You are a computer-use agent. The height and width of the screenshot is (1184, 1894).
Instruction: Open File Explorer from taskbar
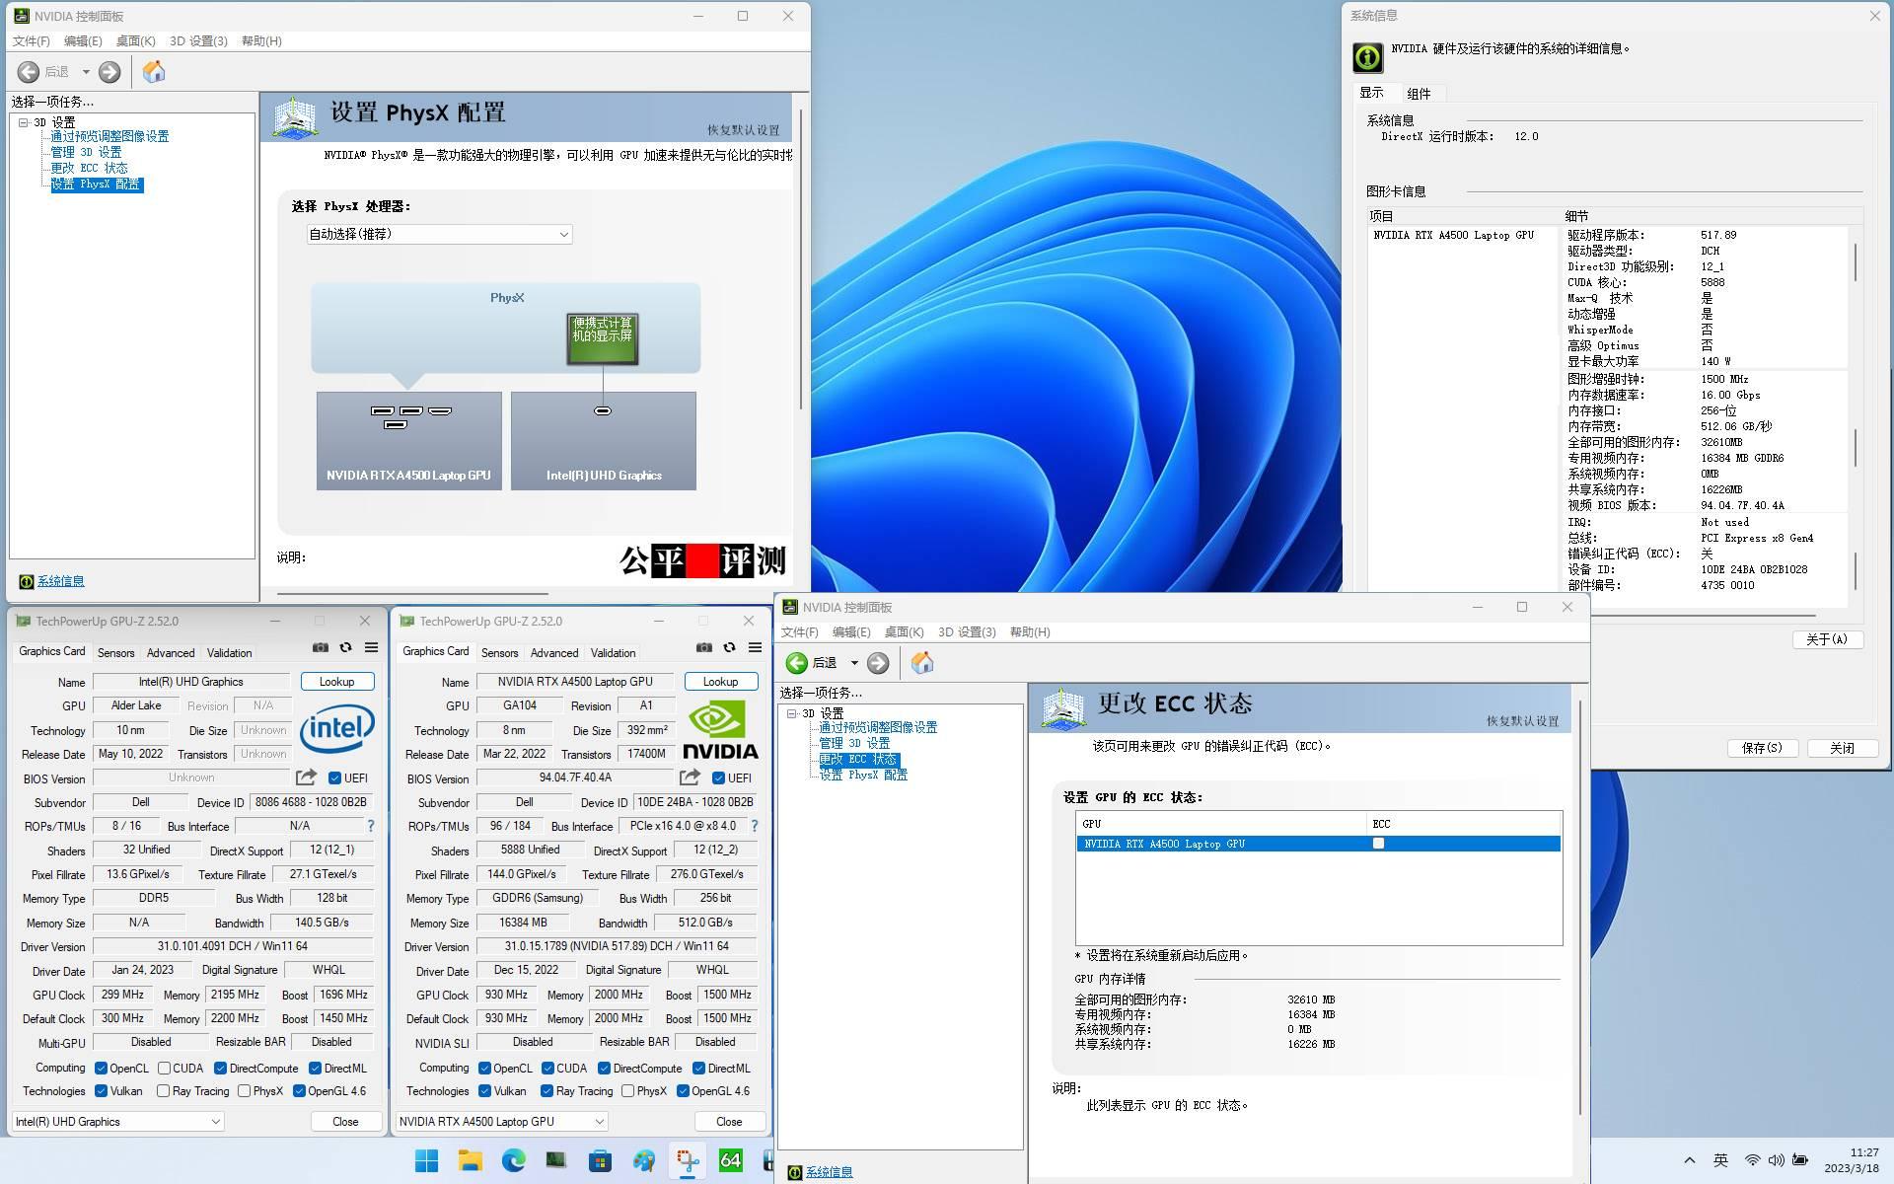pyautogui.click(x=470, y=1161)
